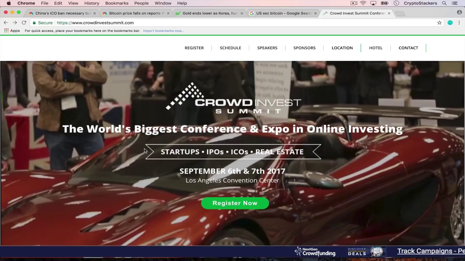Viewport: 465px width, 261px height.
Task: Switch to China's ICO ban tab
Action: point(62,13)
